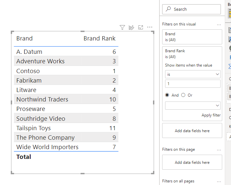Select the Contoso row in the table
The width and height of the screenshot is (231, 185).
(28, 71)
